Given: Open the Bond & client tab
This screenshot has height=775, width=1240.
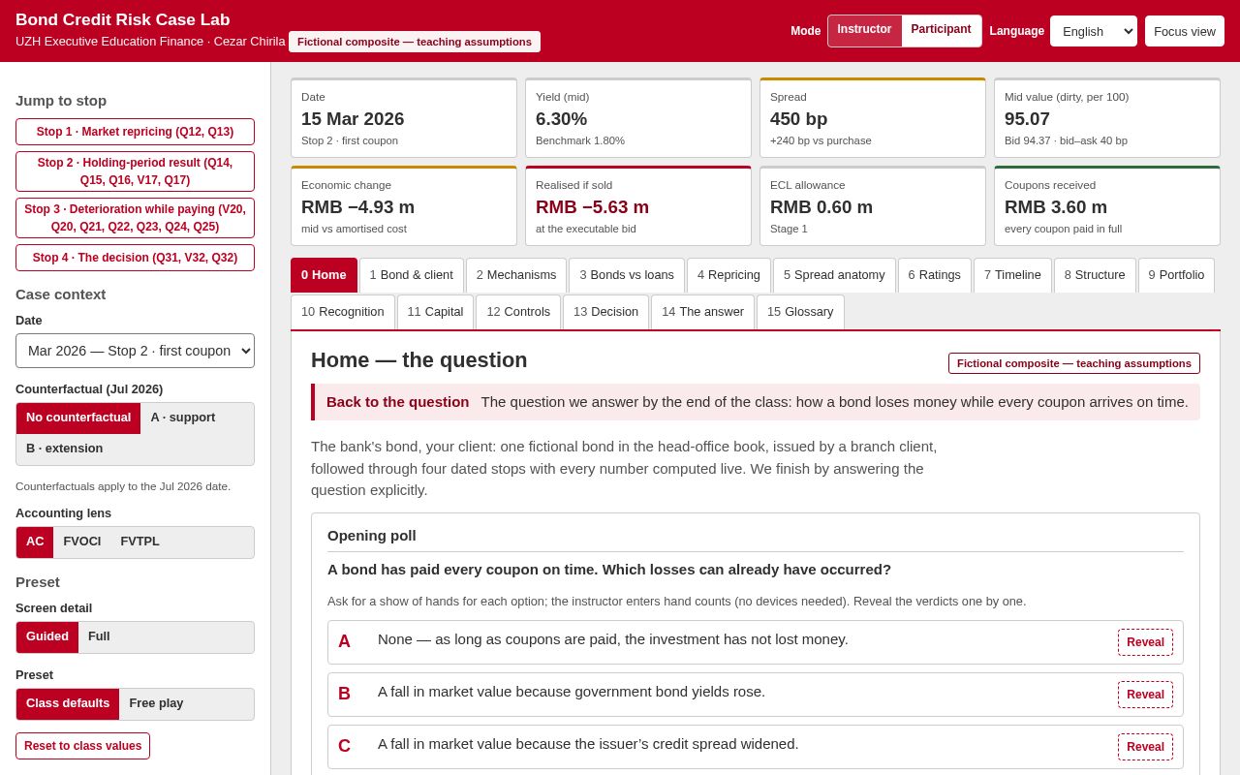Looking at the screenshot, I should pyautogui.click(x=412, y=275).
